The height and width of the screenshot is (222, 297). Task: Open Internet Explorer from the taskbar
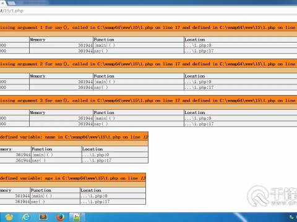click(26, 217)
